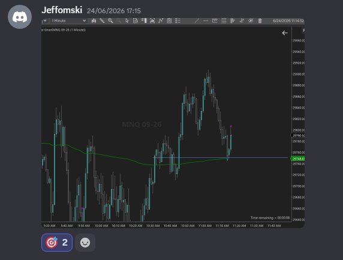The image size is (343, 260).
Task: Open the Jeffomski username profile
Action: (62, 10)
